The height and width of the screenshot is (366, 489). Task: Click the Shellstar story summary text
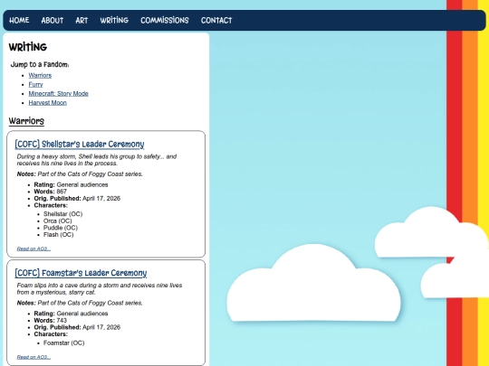pos(97,160)
